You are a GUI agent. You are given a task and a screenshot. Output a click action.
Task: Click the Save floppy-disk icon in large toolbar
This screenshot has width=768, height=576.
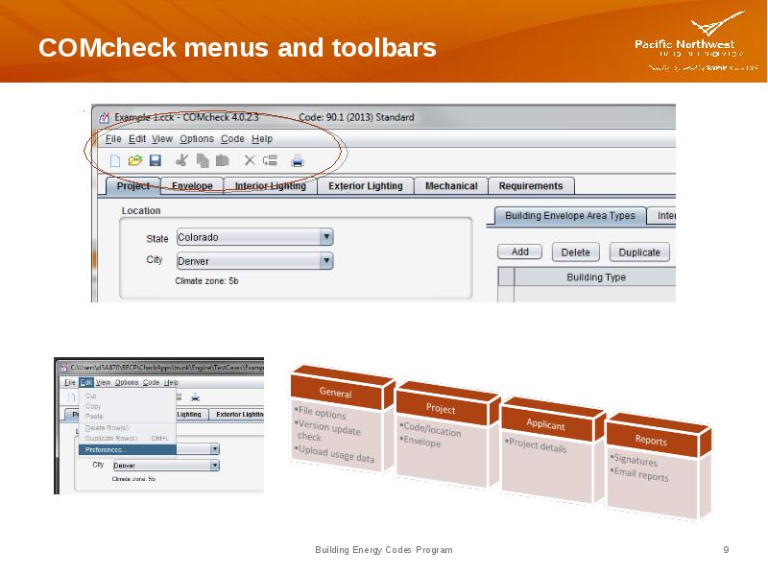tap(156, 160)
